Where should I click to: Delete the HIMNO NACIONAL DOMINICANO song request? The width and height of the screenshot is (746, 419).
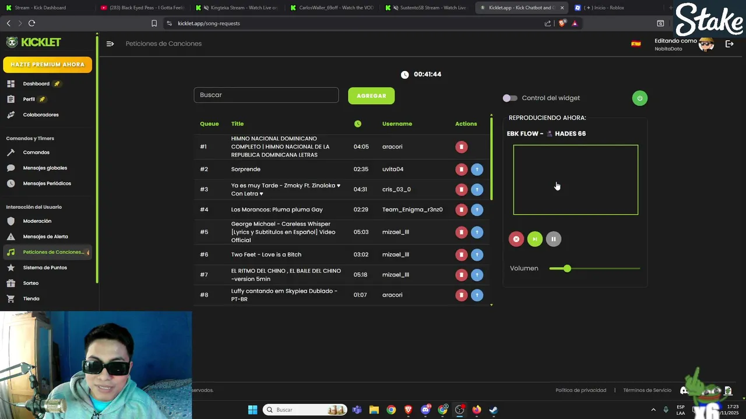[x=461, y=147]
